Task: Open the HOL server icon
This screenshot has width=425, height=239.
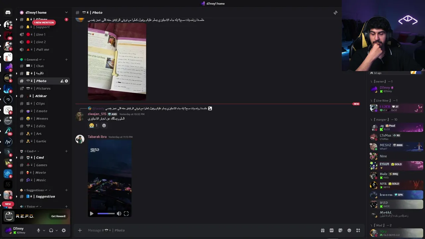Action: [x=8, y=78]
